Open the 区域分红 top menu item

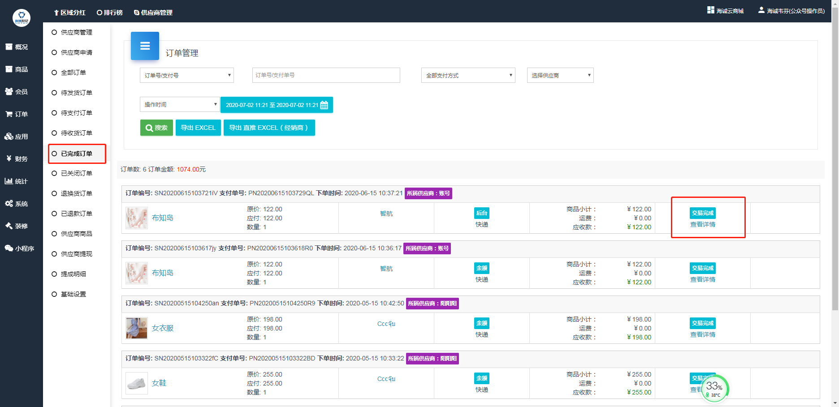(69, 13)
